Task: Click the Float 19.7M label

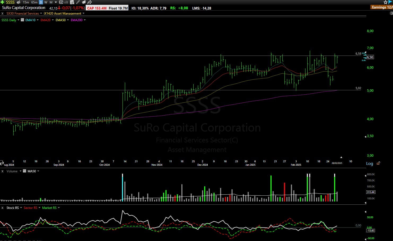Action: [x=118, y=8]
